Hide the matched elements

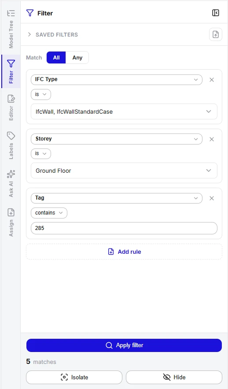[174, 378]
